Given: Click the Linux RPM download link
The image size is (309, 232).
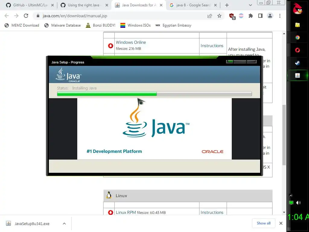Looking at the screenshot, I should click(126, 212).
